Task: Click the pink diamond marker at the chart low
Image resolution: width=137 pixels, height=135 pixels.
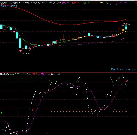Action: [20, 51]
